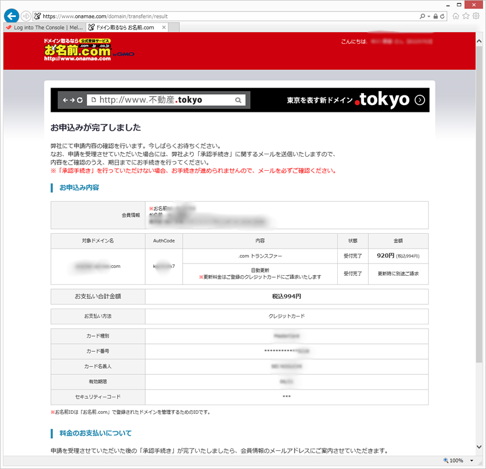The image size is (486, 469).
Task: Click the カード種別 row label
Action: pyautogui.click(x=98, y=336)
